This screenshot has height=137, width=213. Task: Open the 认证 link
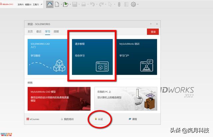101,119
